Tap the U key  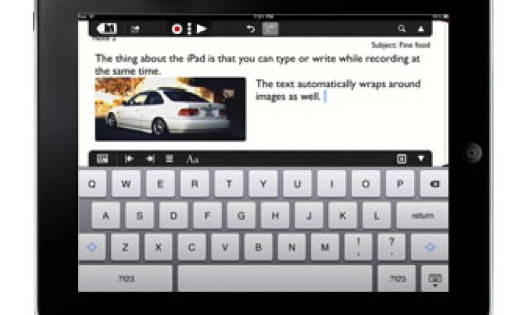coord(297,184)
